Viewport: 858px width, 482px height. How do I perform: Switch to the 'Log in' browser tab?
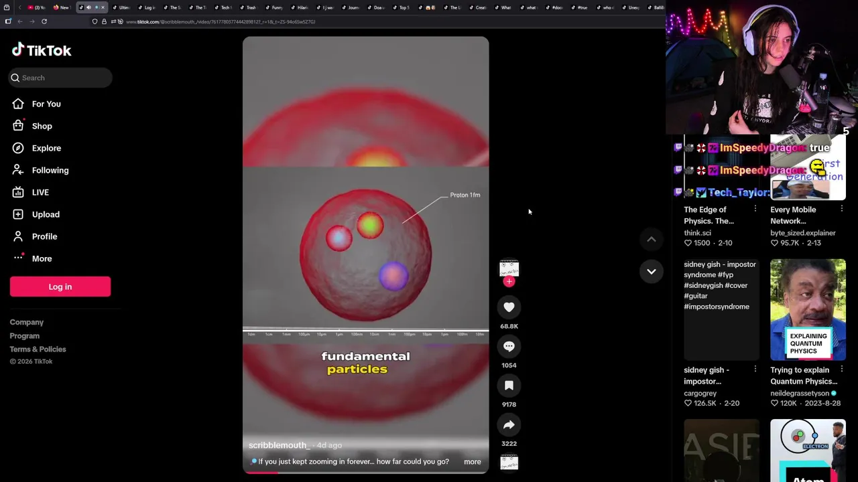click(146, 7)
